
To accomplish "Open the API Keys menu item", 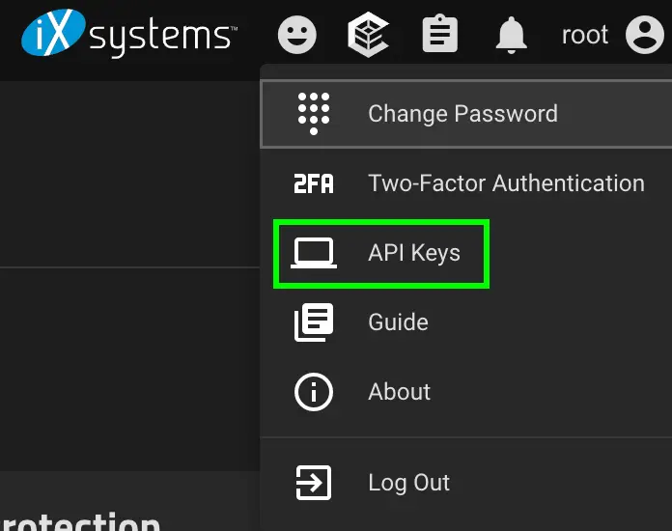I will (414, 253).
